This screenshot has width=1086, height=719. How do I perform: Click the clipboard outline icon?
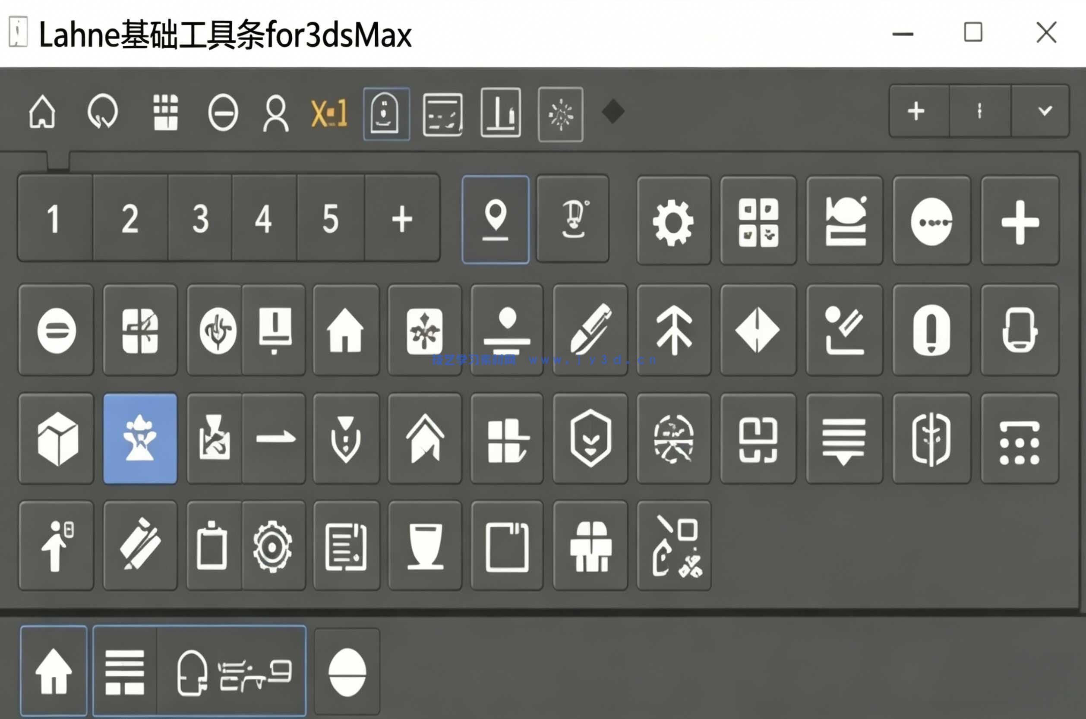(x=215, y=546)
